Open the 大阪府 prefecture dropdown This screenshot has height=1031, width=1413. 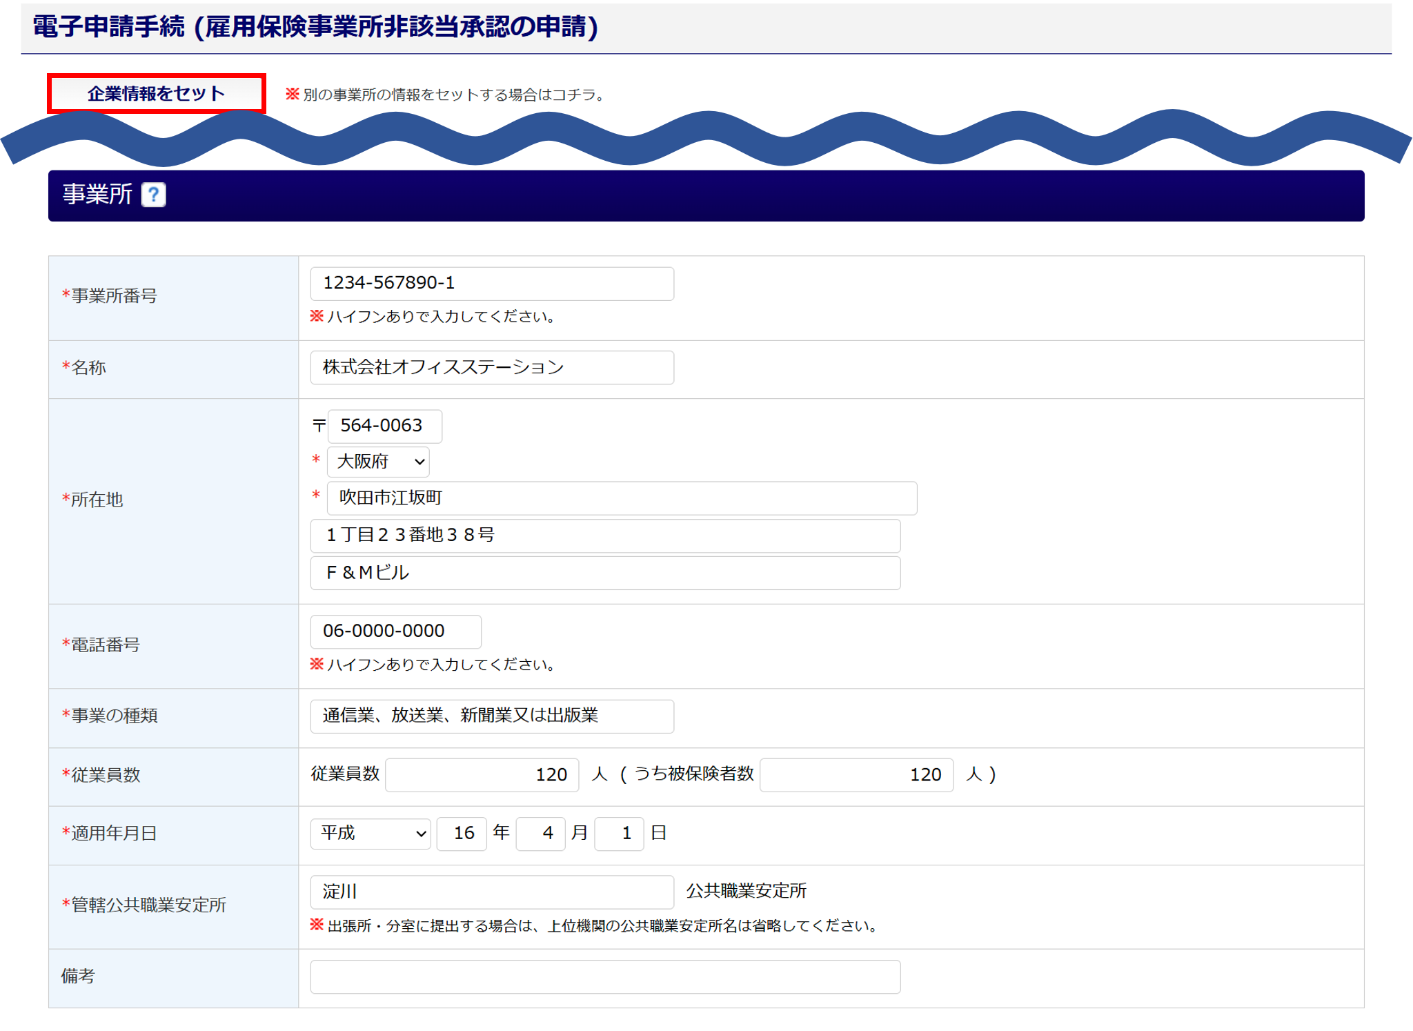(x=378, y=462)
